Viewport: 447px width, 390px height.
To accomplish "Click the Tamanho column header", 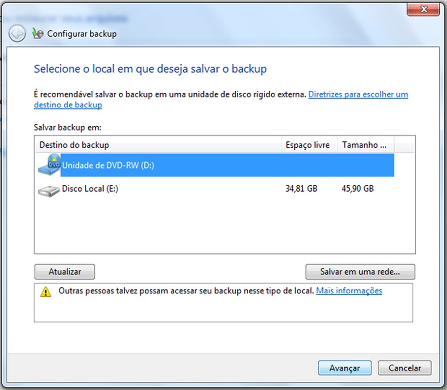I will pos(363,145).
